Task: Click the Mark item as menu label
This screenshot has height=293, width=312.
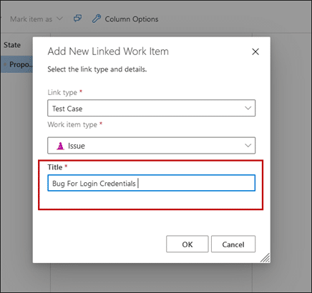Action: click(31, 19)
